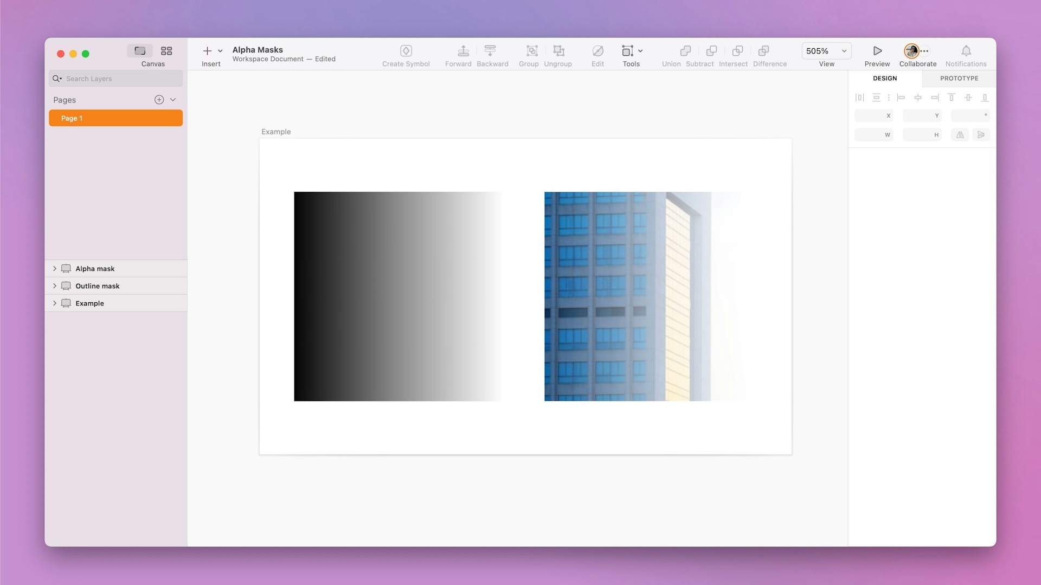Click the Preview play button
The width and height of the screenshot is (1041, 585).
[877, 51]
